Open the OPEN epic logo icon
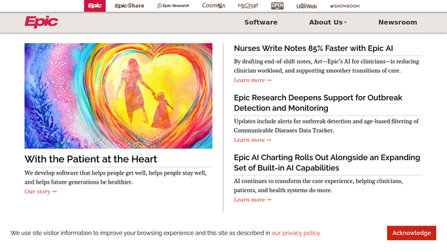 pos(277,6)
